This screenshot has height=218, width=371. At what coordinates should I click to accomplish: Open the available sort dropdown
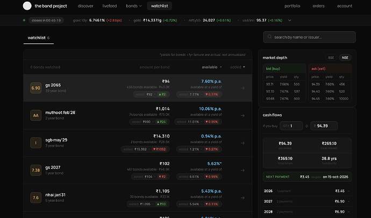[212, 67]
